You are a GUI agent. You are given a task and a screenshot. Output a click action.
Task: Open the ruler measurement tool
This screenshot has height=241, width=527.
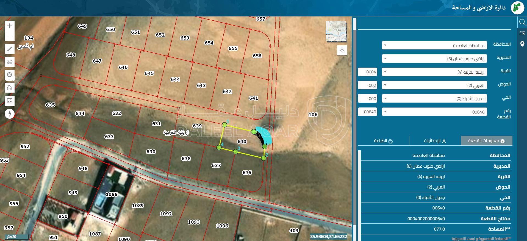click(x=10, y=62)
